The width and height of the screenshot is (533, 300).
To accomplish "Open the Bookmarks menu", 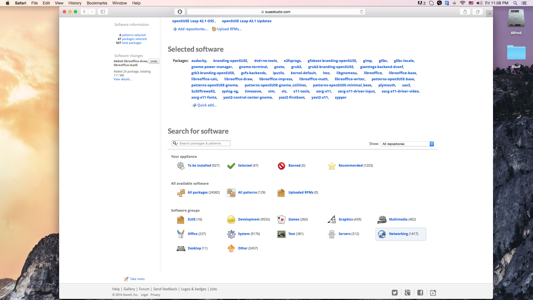I will 97,3.
